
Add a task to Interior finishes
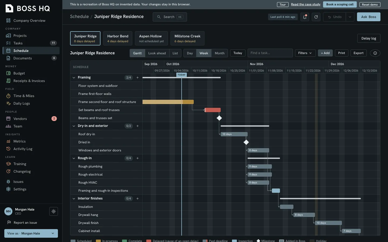tap(137, 199)
